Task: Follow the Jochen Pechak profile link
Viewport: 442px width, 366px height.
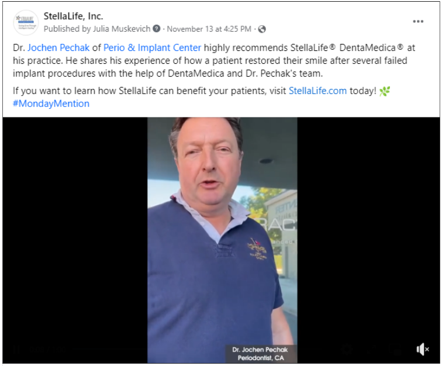Action: coord(58,48)
